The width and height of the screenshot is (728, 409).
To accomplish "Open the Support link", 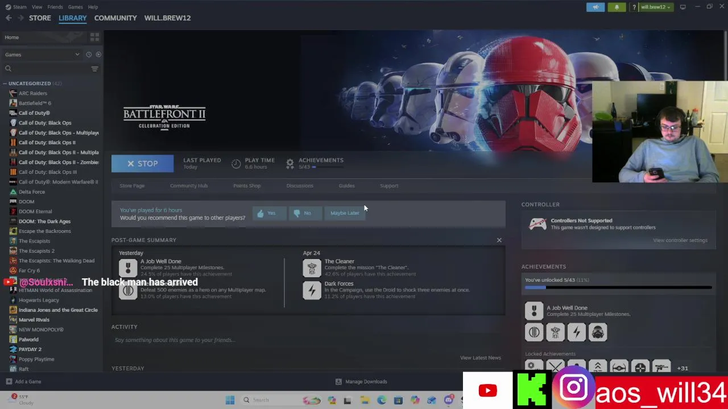I will tap(389, 186).
